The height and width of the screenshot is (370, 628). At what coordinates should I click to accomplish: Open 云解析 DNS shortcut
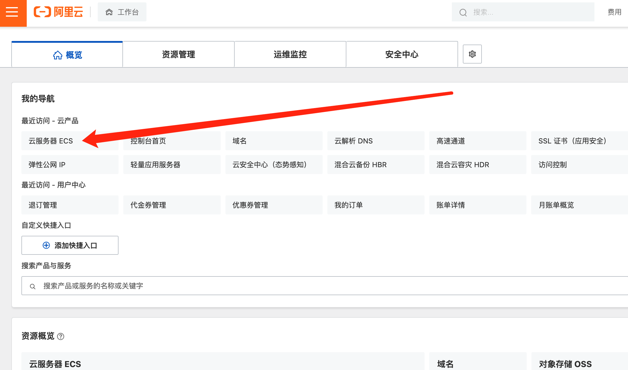pyautogui.click(x=376, y=141)
